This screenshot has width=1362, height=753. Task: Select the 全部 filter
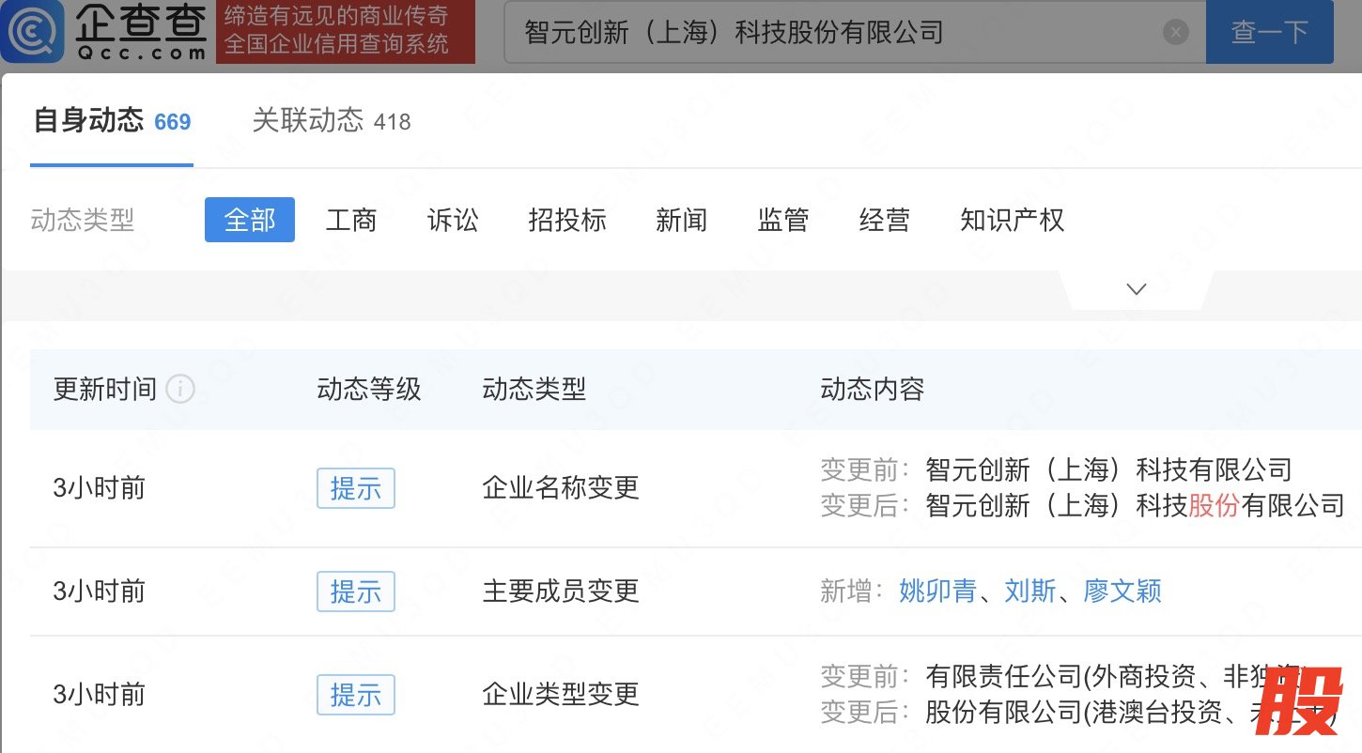tap(250, 220)
